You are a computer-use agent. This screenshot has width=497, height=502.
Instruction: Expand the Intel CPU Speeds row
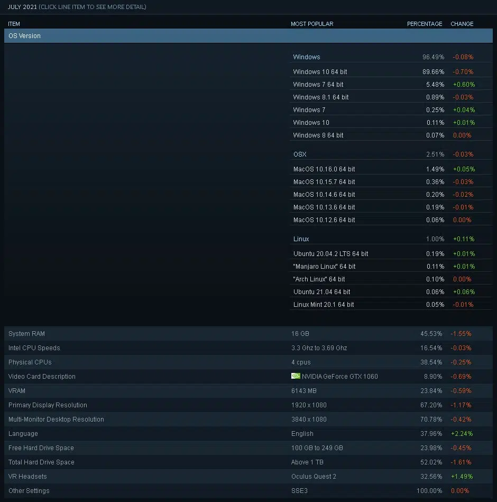pos(248,348)
